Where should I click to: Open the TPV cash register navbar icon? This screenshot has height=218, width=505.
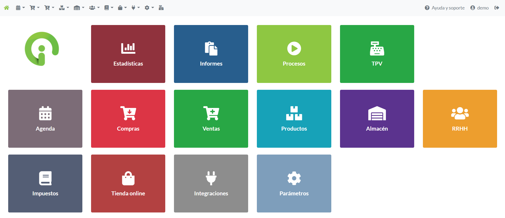point(161,8)
